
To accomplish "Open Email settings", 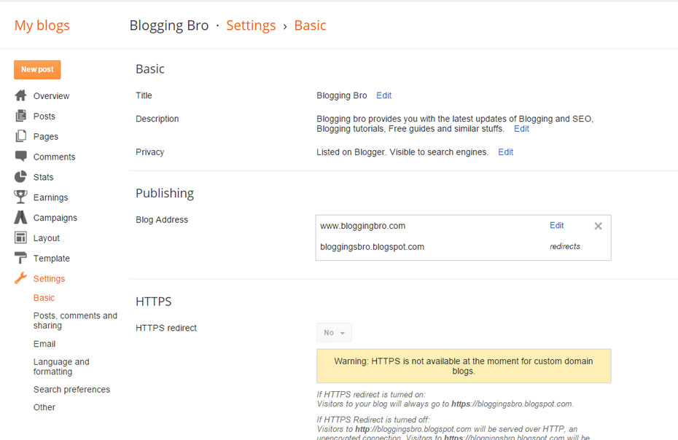I will pyautogui.click(x=44, y=344).
